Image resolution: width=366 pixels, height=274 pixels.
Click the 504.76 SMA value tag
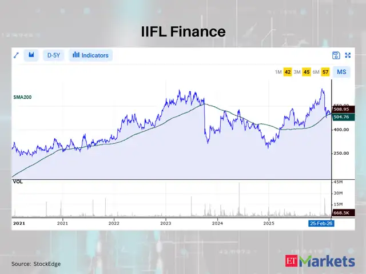pyautogui.click(x=343, y=117)
